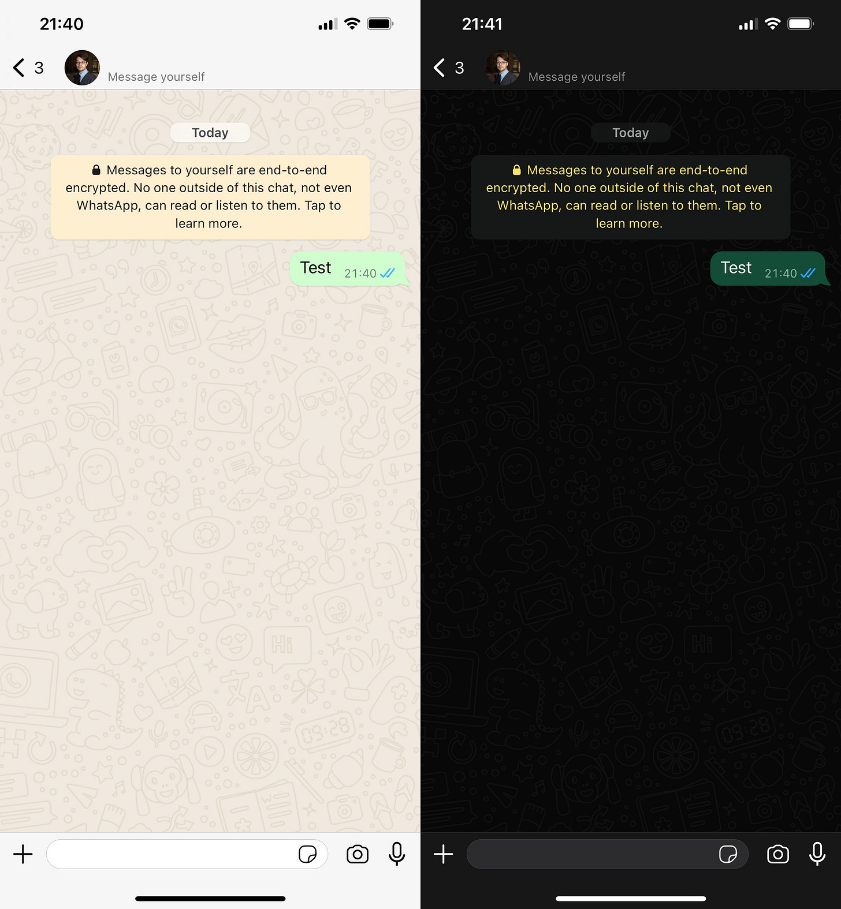Open the camera in dark mode chat
The height and width of the screenshot is (909, 841).
778,854
